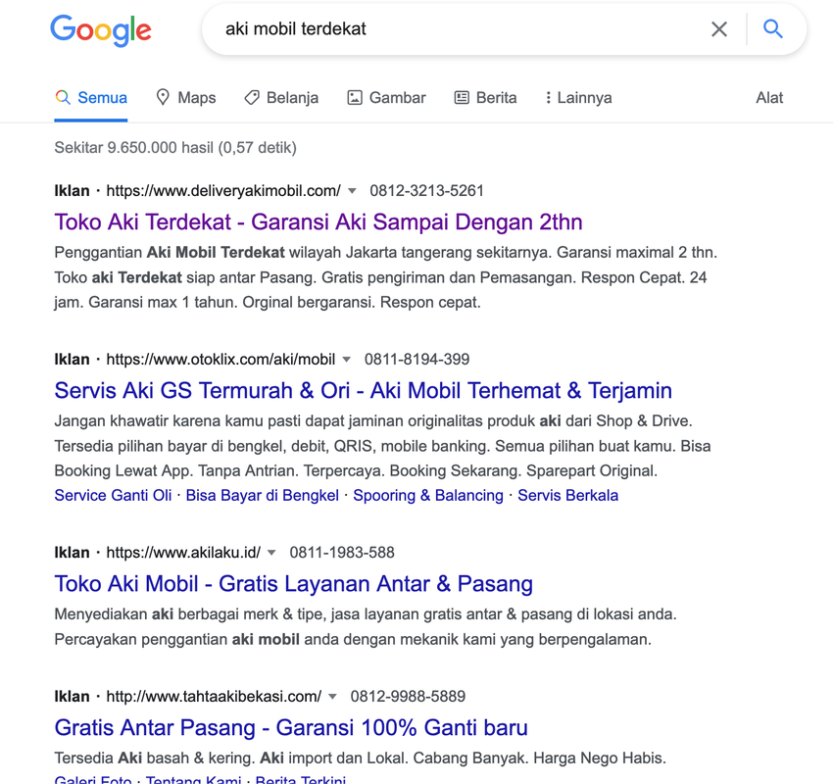The image size is (833, 784).
Task: Click the Spooring & Balancing sitelink
Action: [x=428, y=496]
